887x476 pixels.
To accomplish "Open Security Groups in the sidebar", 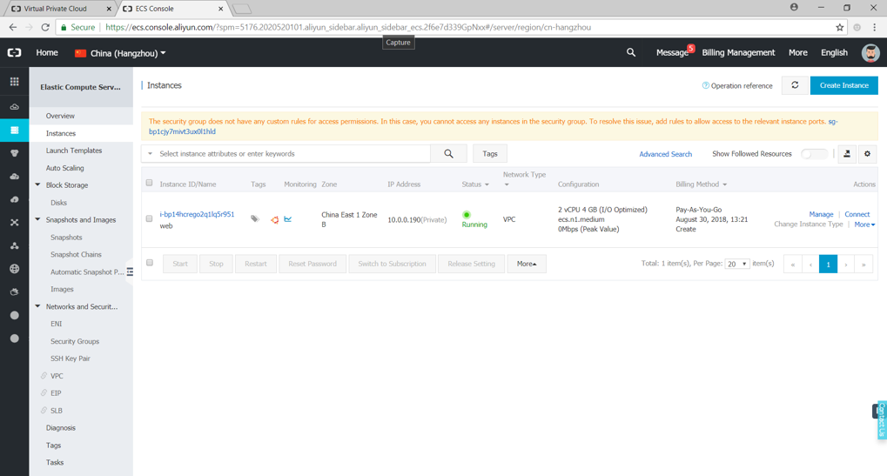I will coord(75,341).
